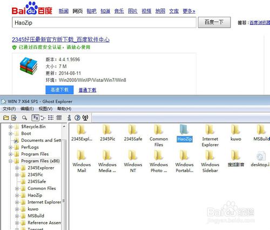Open the 图片 tab on Baidu
This screenshot has width=270, height=230.
pyautogui.click(x=133, y=11)
